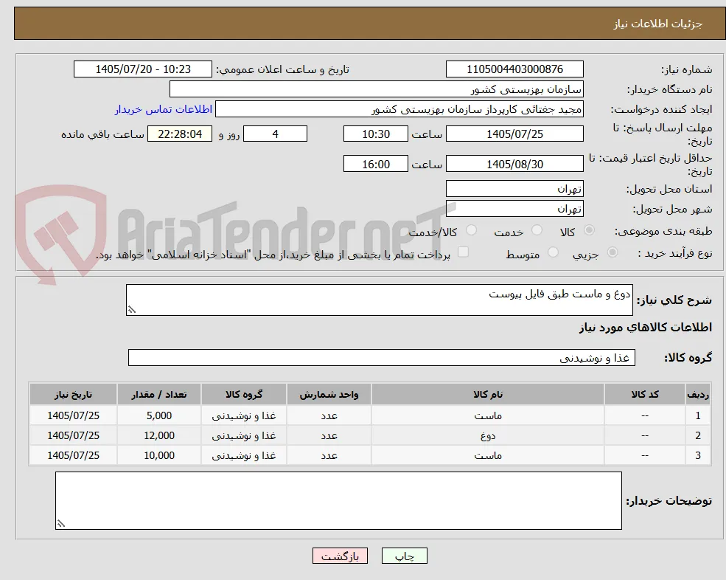Click the چاپ print button
The width and height of the screenshot is (726, 580).
tap(404, 556)
